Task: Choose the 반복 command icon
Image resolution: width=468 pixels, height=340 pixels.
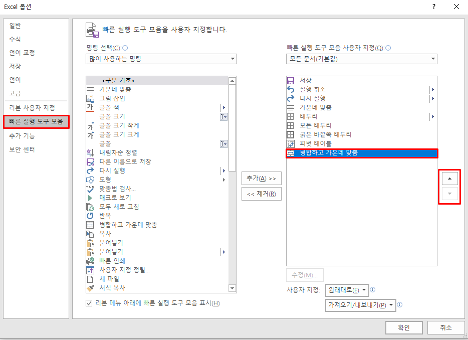Action: (x=90, y=216)
